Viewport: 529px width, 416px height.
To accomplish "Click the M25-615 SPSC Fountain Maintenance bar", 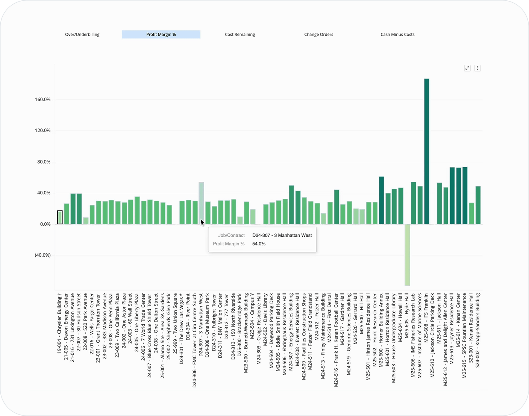I will [x=465, y=195].
